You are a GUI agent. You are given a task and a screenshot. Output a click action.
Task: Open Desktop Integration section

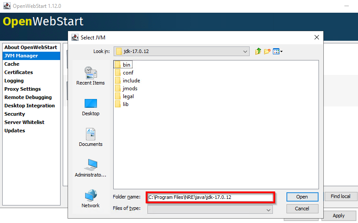point(31,106)
